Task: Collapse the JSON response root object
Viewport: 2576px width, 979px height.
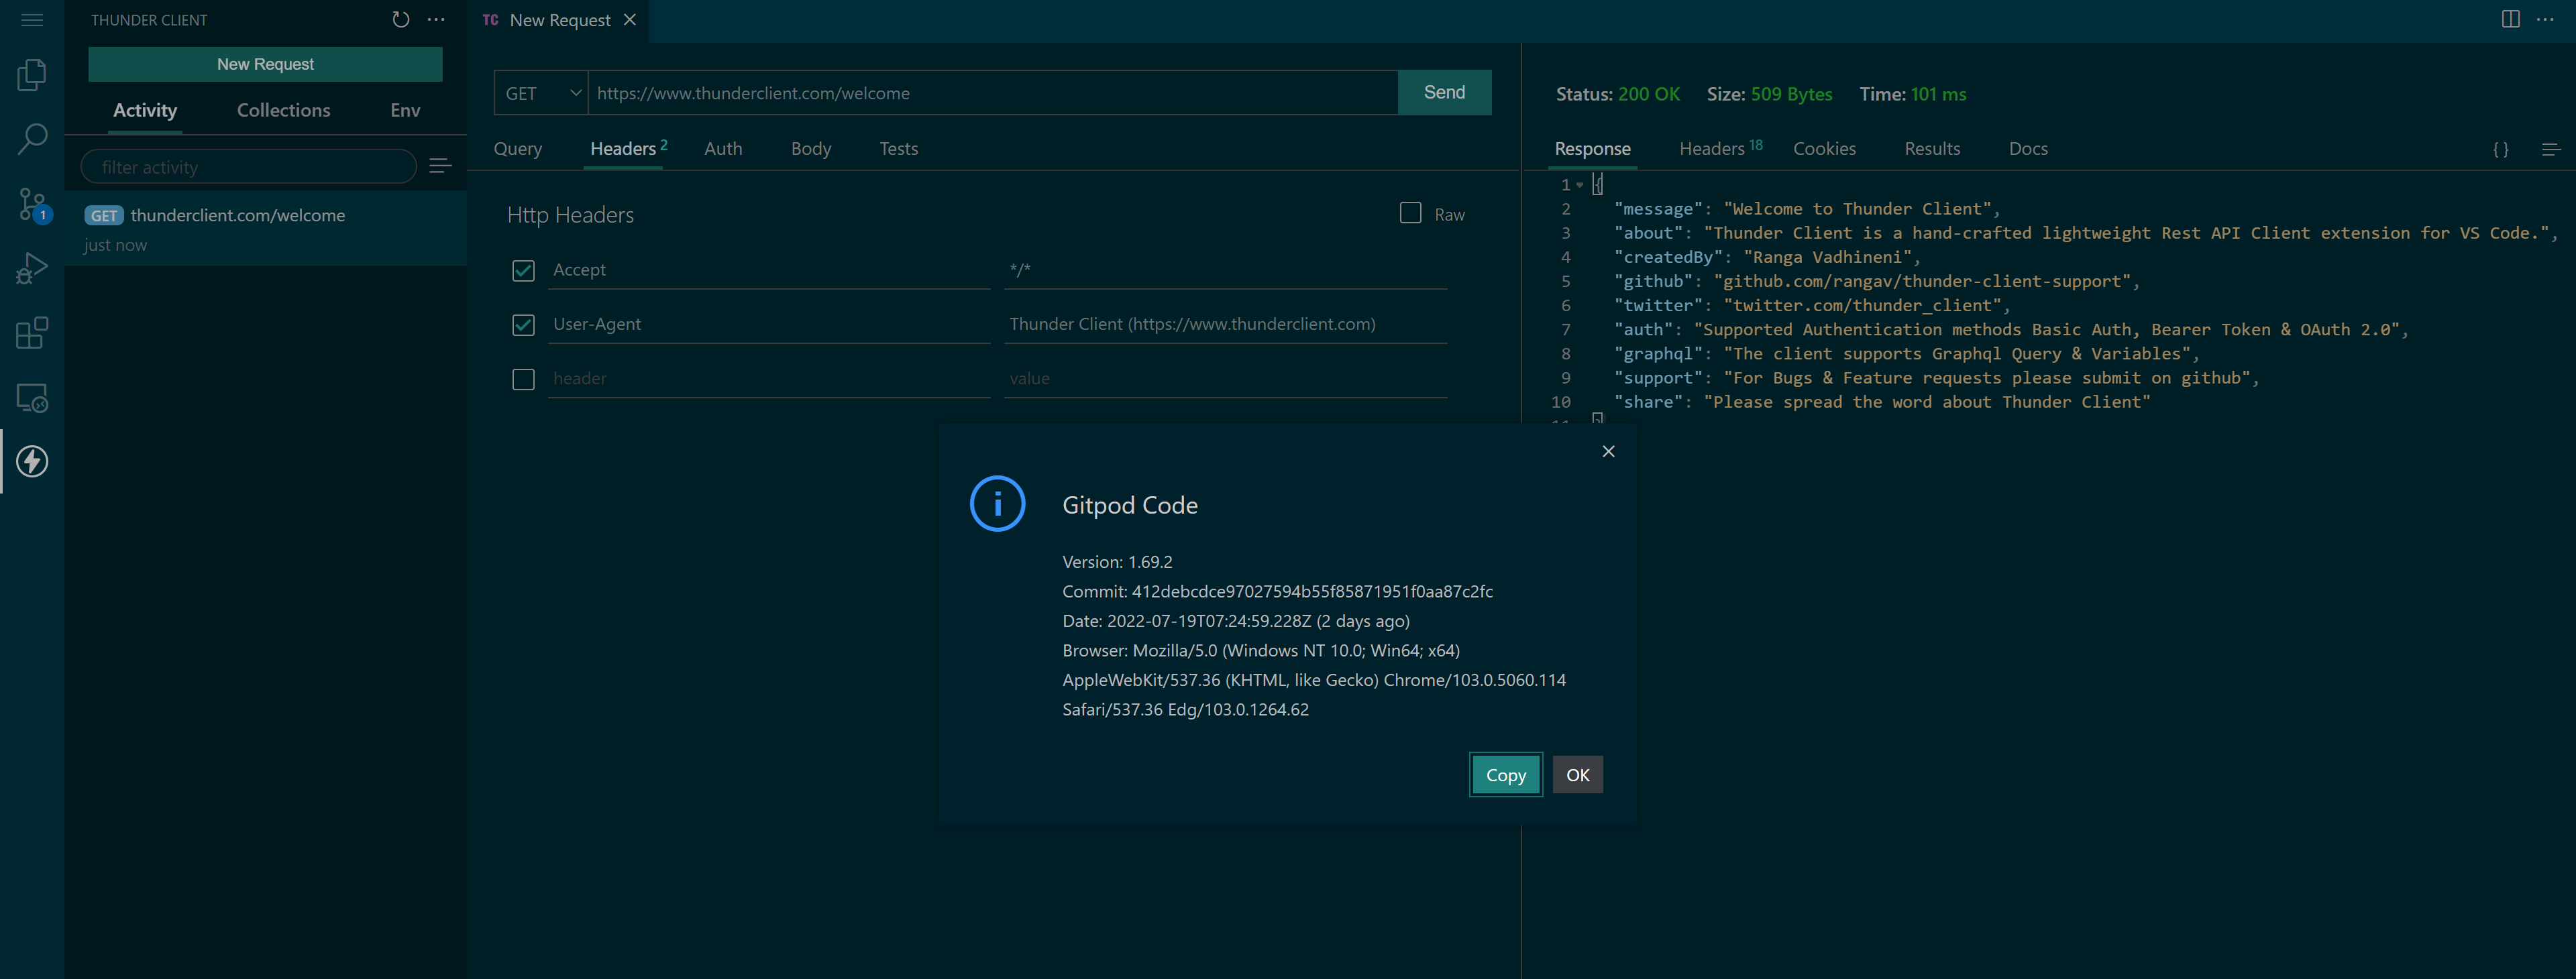Action: (x=1580, y=185)
